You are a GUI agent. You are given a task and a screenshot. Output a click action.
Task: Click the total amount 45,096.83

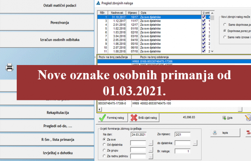(189, 117)
